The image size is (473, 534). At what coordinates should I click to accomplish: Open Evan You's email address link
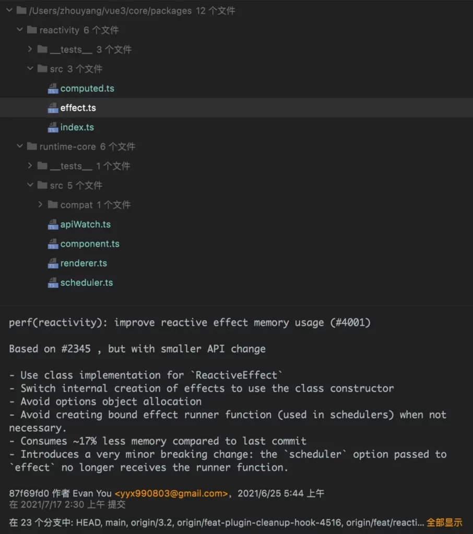click(171, 493)
